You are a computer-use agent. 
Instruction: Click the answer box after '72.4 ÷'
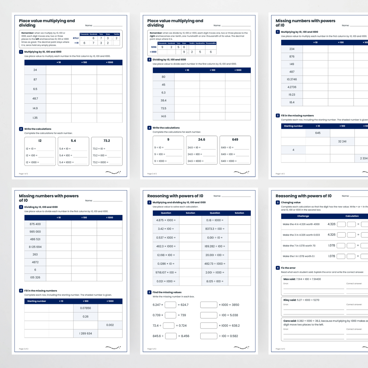point(169,325)
